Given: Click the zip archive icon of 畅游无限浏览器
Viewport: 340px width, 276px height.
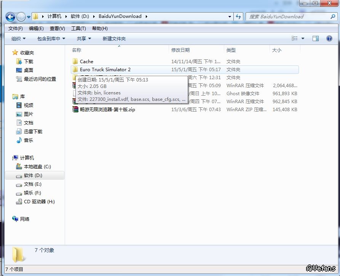Looking at the screenshot, I should click(x=75, y=109).
